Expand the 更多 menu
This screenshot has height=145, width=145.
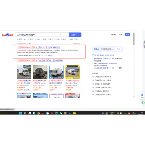(76, 39)
